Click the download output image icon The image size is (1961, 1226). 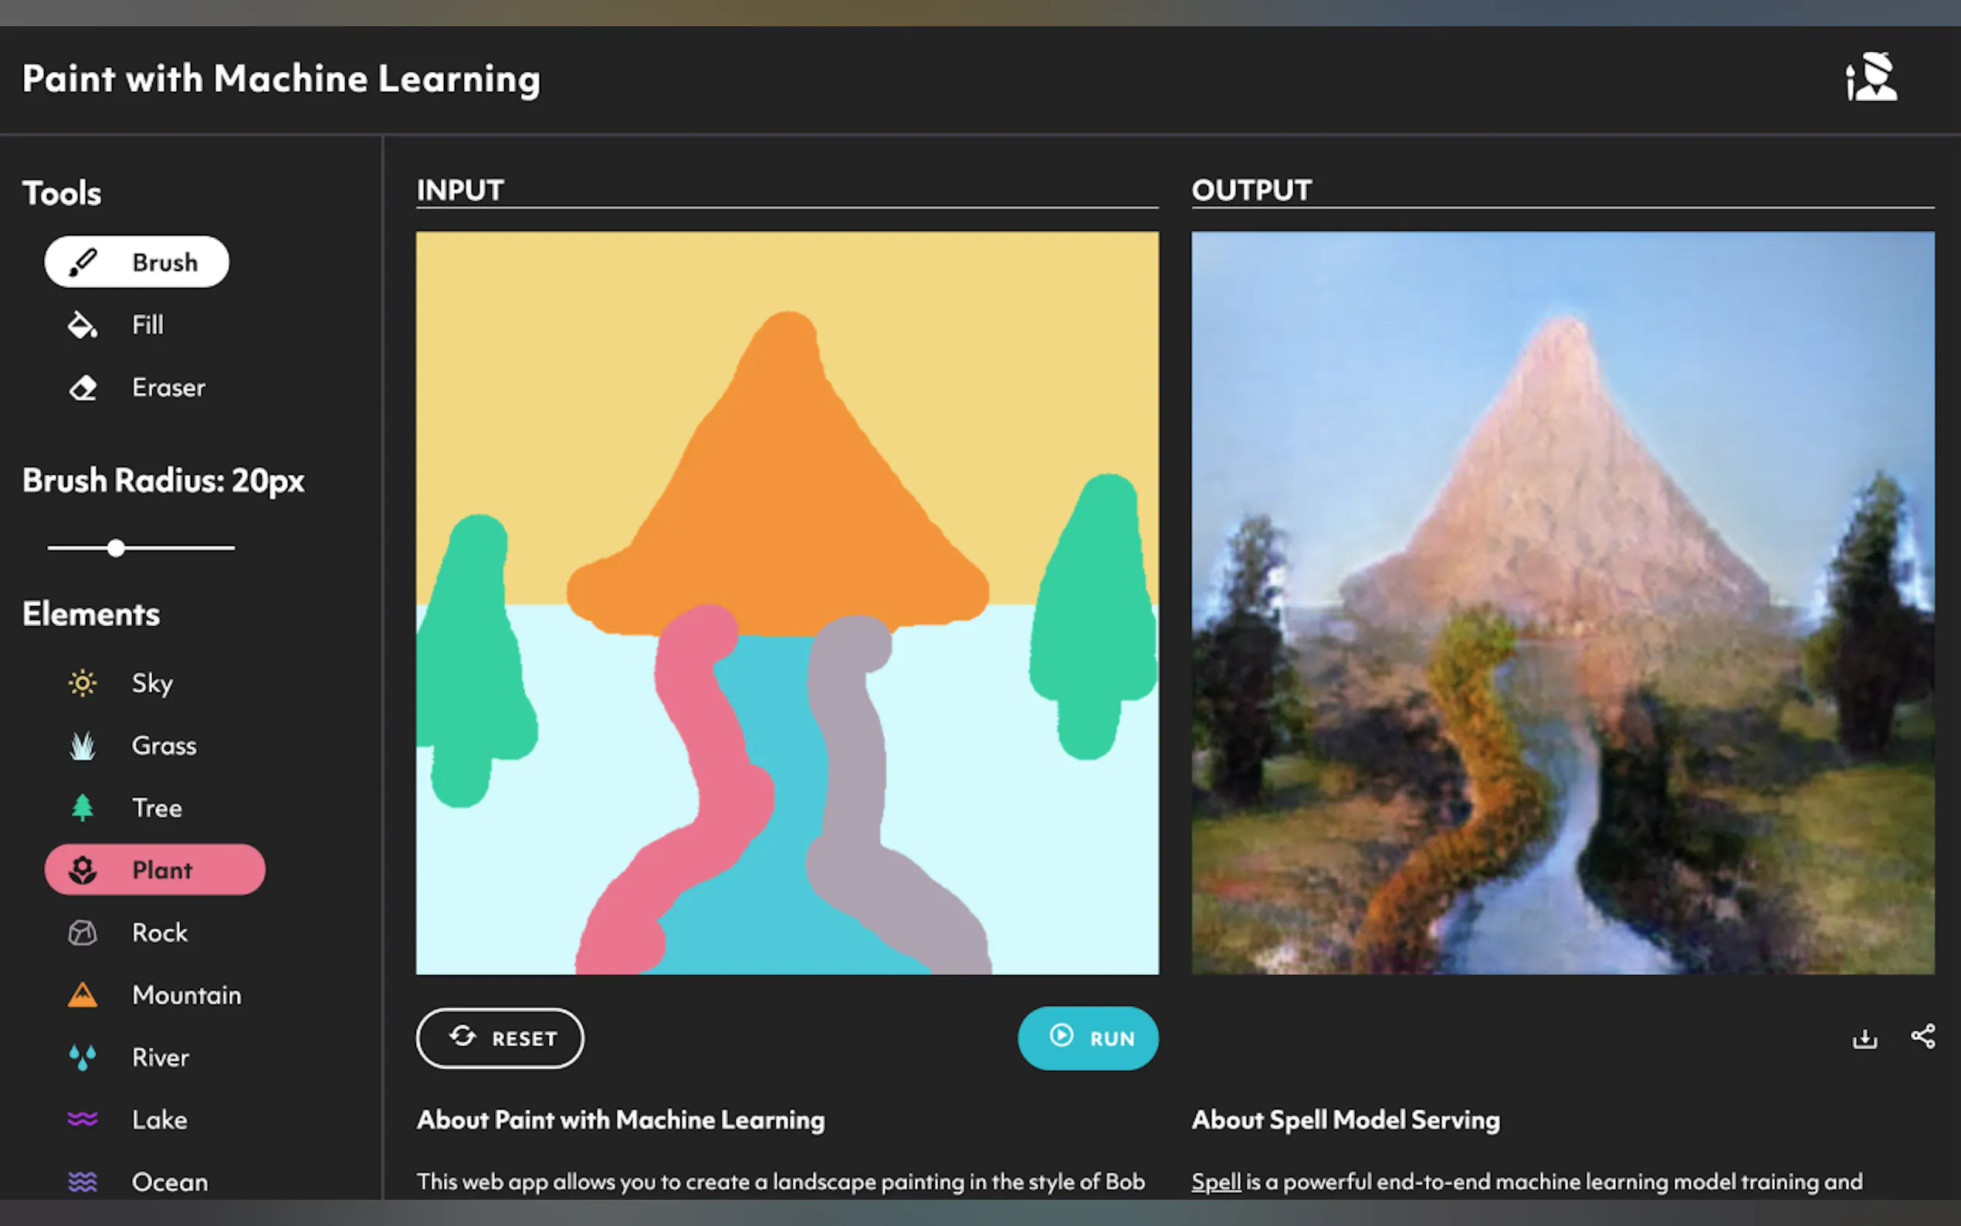1864,1038
